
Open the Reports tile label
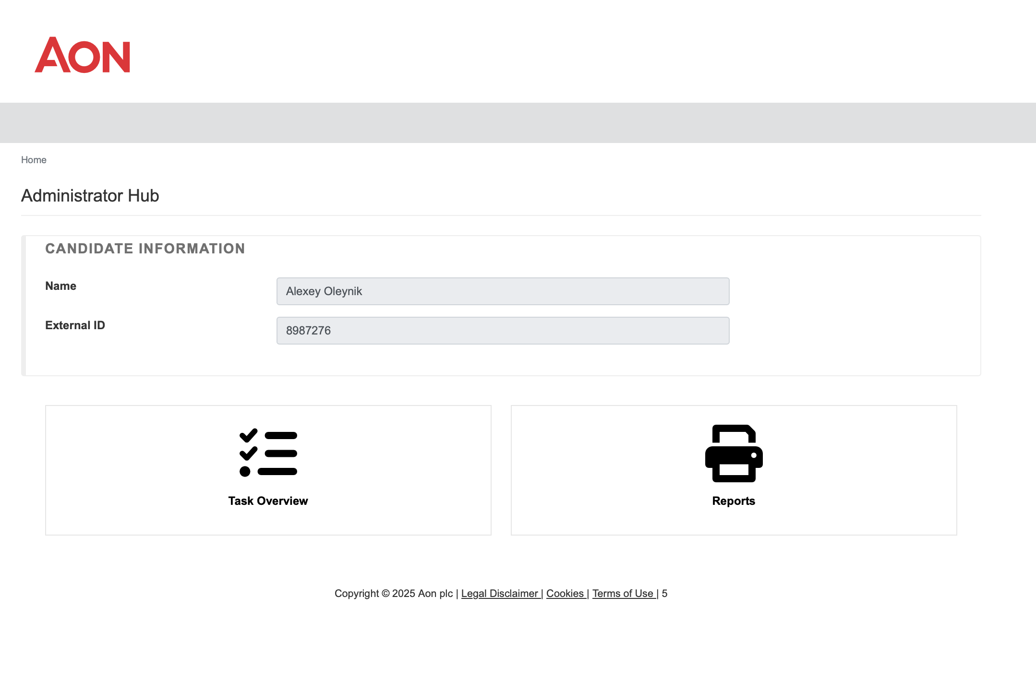pos(734,501)
